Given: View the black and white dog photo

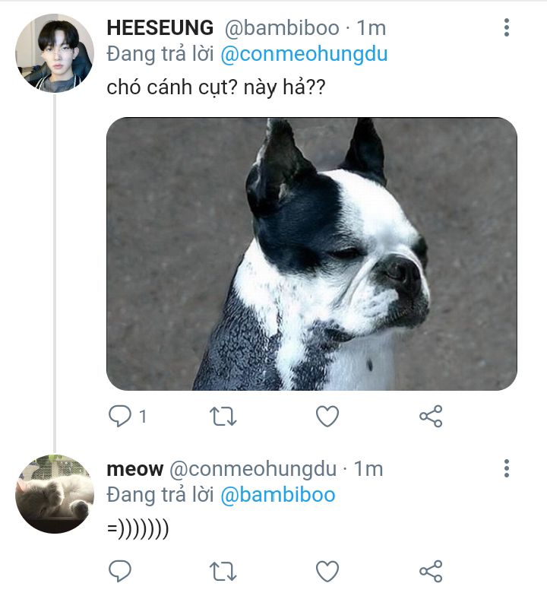Looking at the screenshot, I should tap(311, 254).
